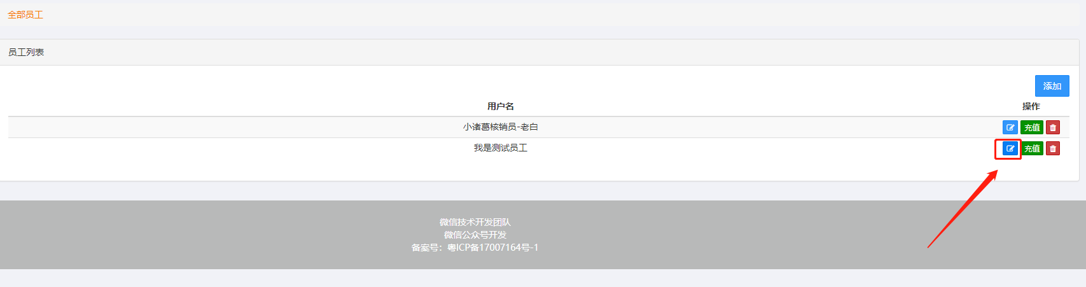Open the 全部员工 breadcrumb link

click(x=25, y=15)
